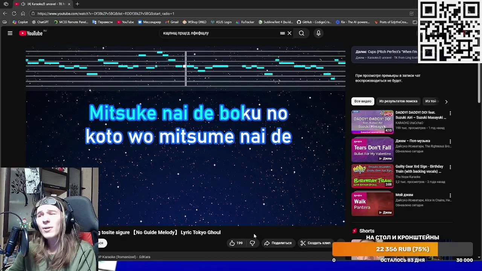Click the Guilty Gear Xrd Sign video title
This screenshot has width=482, height=271.
[x=419, y=169]
